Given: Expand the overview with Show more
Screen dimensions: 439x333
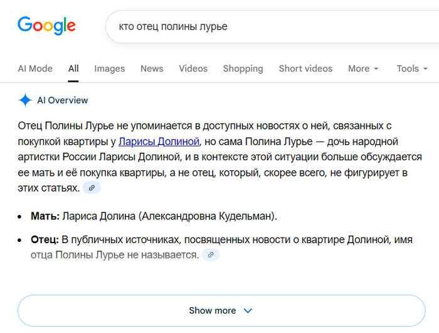Looking at the screenshot, I should point(221,310).
